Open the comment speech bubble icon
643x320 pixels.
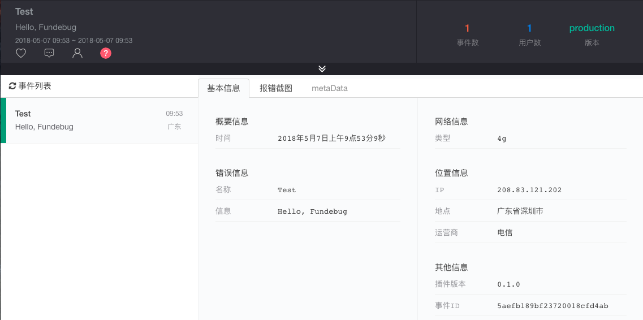pos(49,53)
